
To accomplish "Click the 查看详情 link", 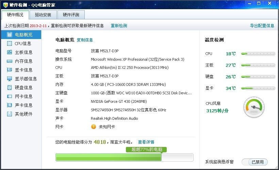I will pyautogui.click(x=146, y=142).
